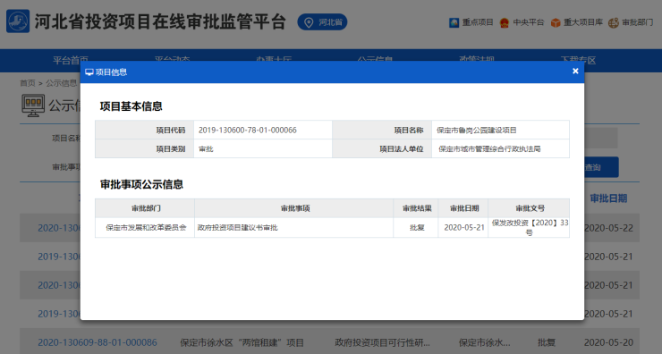Click 项目类别 value 审批

206,149
